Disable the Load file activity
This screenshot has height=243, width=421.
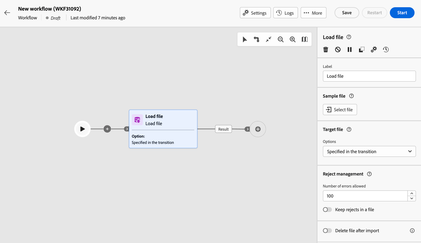338,49
